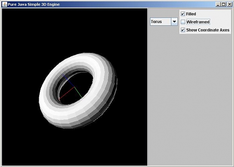Toggle Show Coordinate Axes checkbox
The height and width of the screenshot is (167, 234).
tap(183, 30)
